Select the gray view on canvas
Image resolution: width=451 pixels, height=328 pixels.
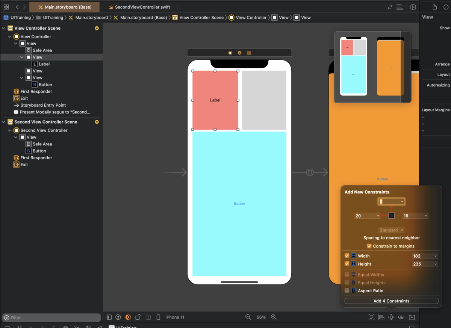(264, 100)
